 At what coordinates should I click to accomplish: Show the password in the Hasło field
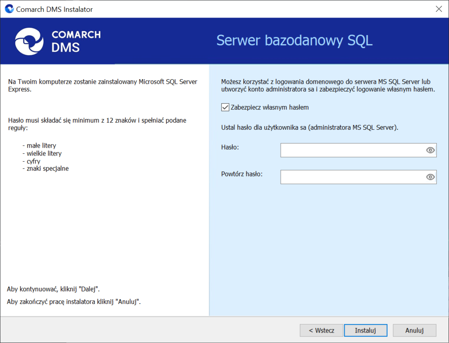pos(430,150)
